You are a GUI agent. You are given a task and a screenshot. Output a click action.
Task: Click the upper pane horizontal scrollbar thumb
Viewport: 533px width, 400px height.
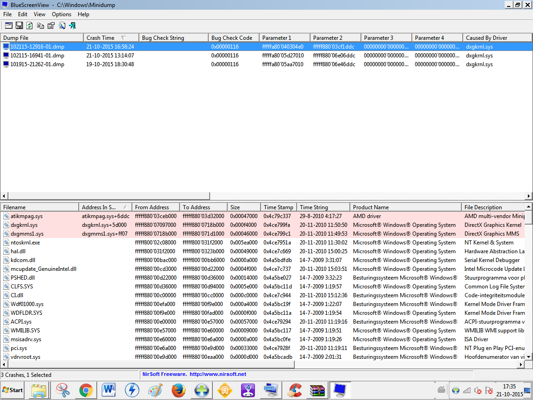pos(109,196)
